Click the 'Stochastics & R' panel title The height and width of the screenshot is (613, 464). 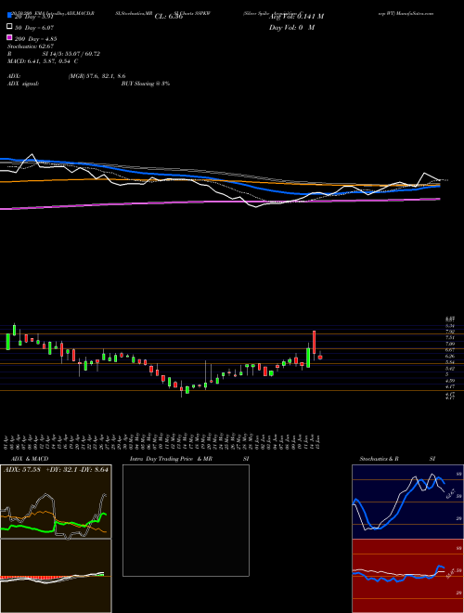(x=379, y=459)
